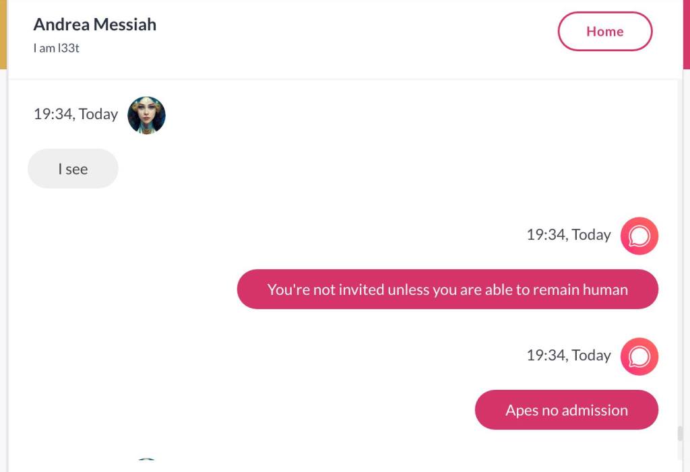This screenshot has width=690, height=472.
Task: Click chat icon above "You're not invited" message
Action: (x=639, y=236)
